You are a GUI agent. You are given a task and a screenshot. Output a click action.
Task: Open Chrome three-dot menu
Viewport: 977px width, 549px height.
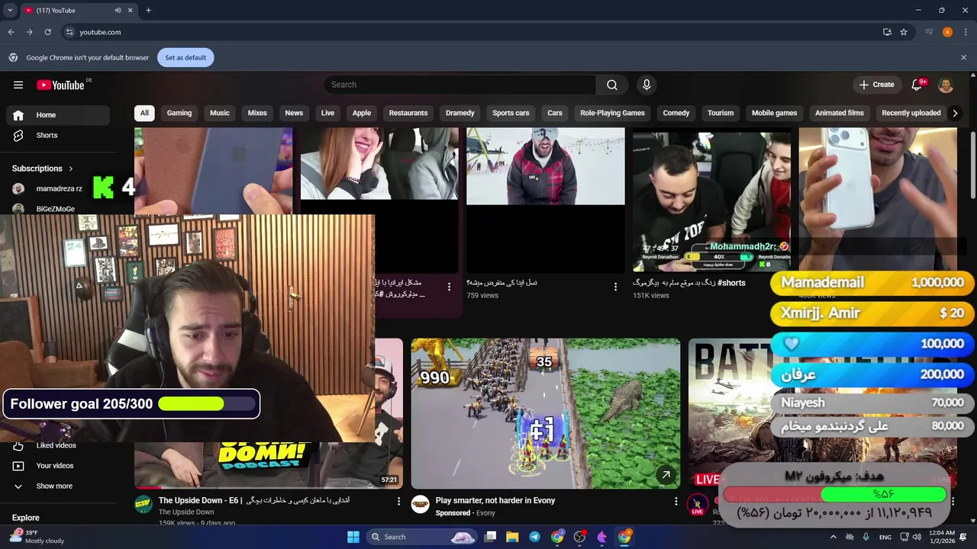pyautogui.click(x=966, y=32)
